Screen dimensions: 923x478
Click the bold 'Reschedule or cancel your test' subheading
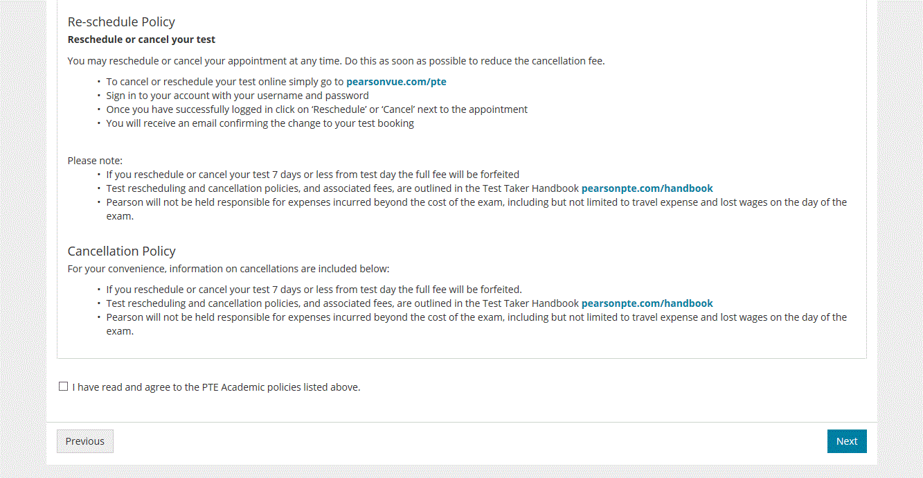pyautogui.click(x=141, y=39)
